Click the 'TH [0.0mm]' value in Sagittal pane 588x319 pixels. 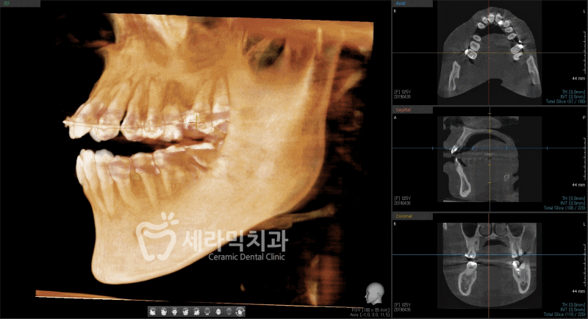573,198
